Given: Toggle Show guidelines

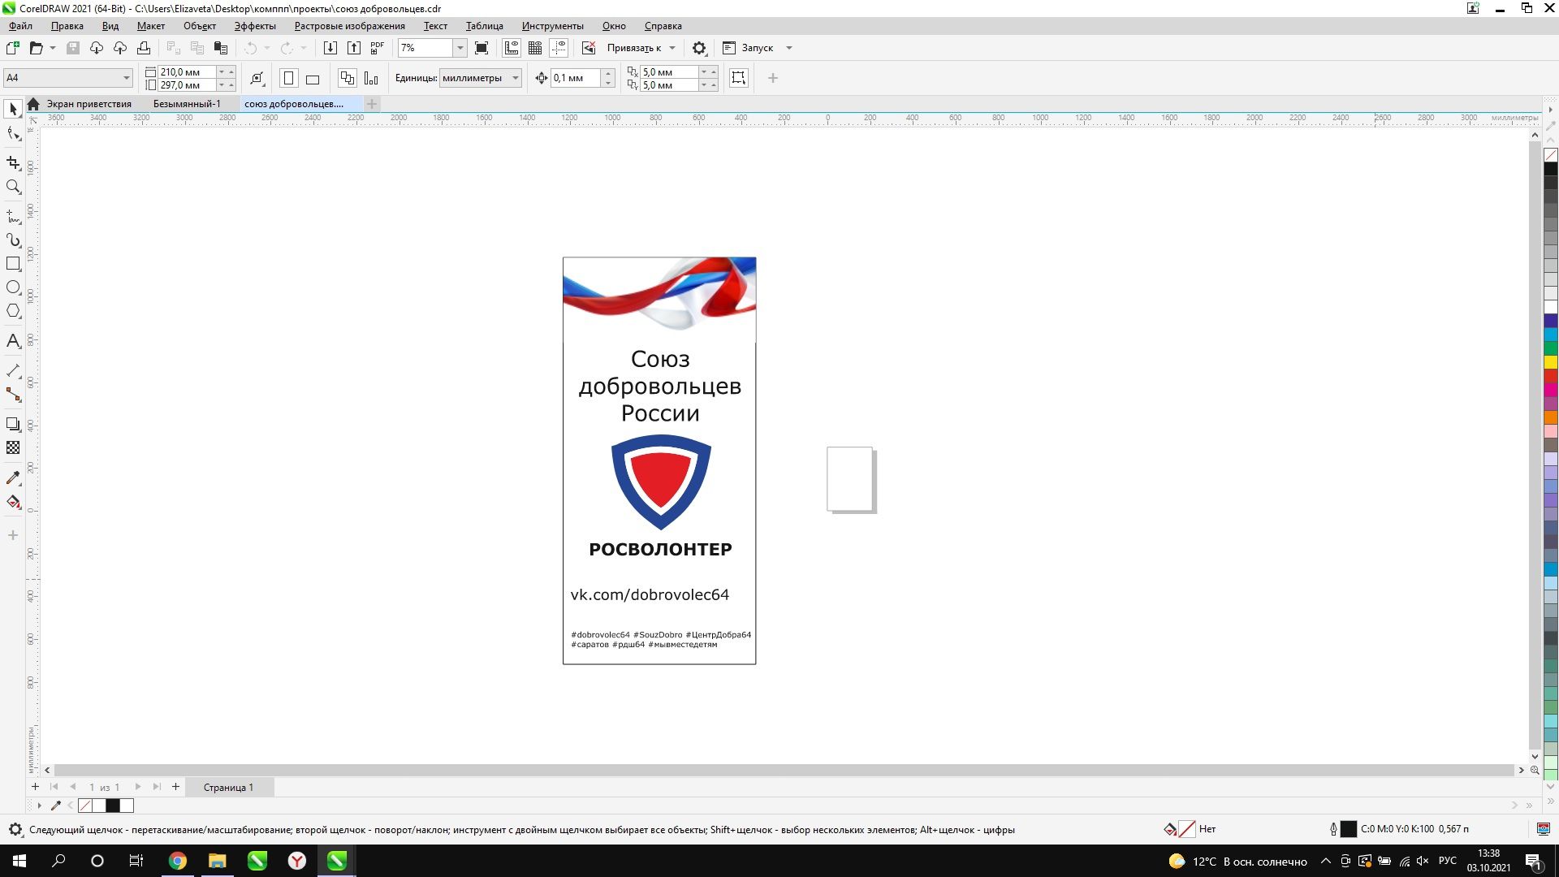Looking at the screenshot, I should coord(559,48).
